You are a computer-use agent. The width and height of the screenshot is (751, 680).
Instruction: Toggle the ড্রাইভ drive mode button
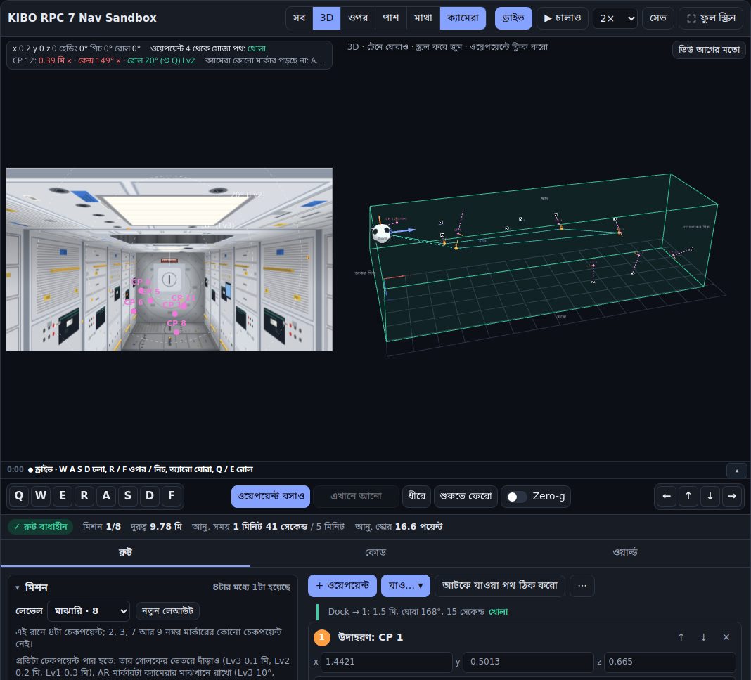[x=513, y=18]
